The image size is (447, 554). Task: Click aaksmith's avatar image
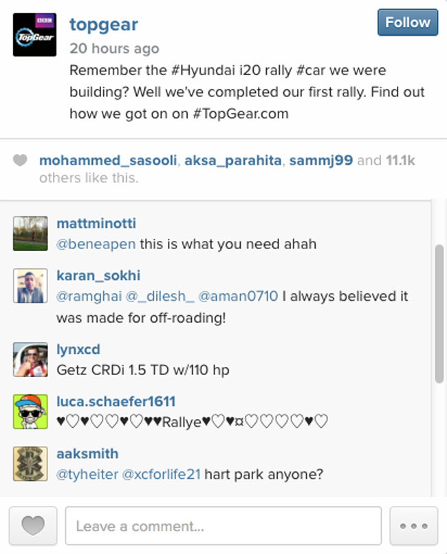point(30,464)
